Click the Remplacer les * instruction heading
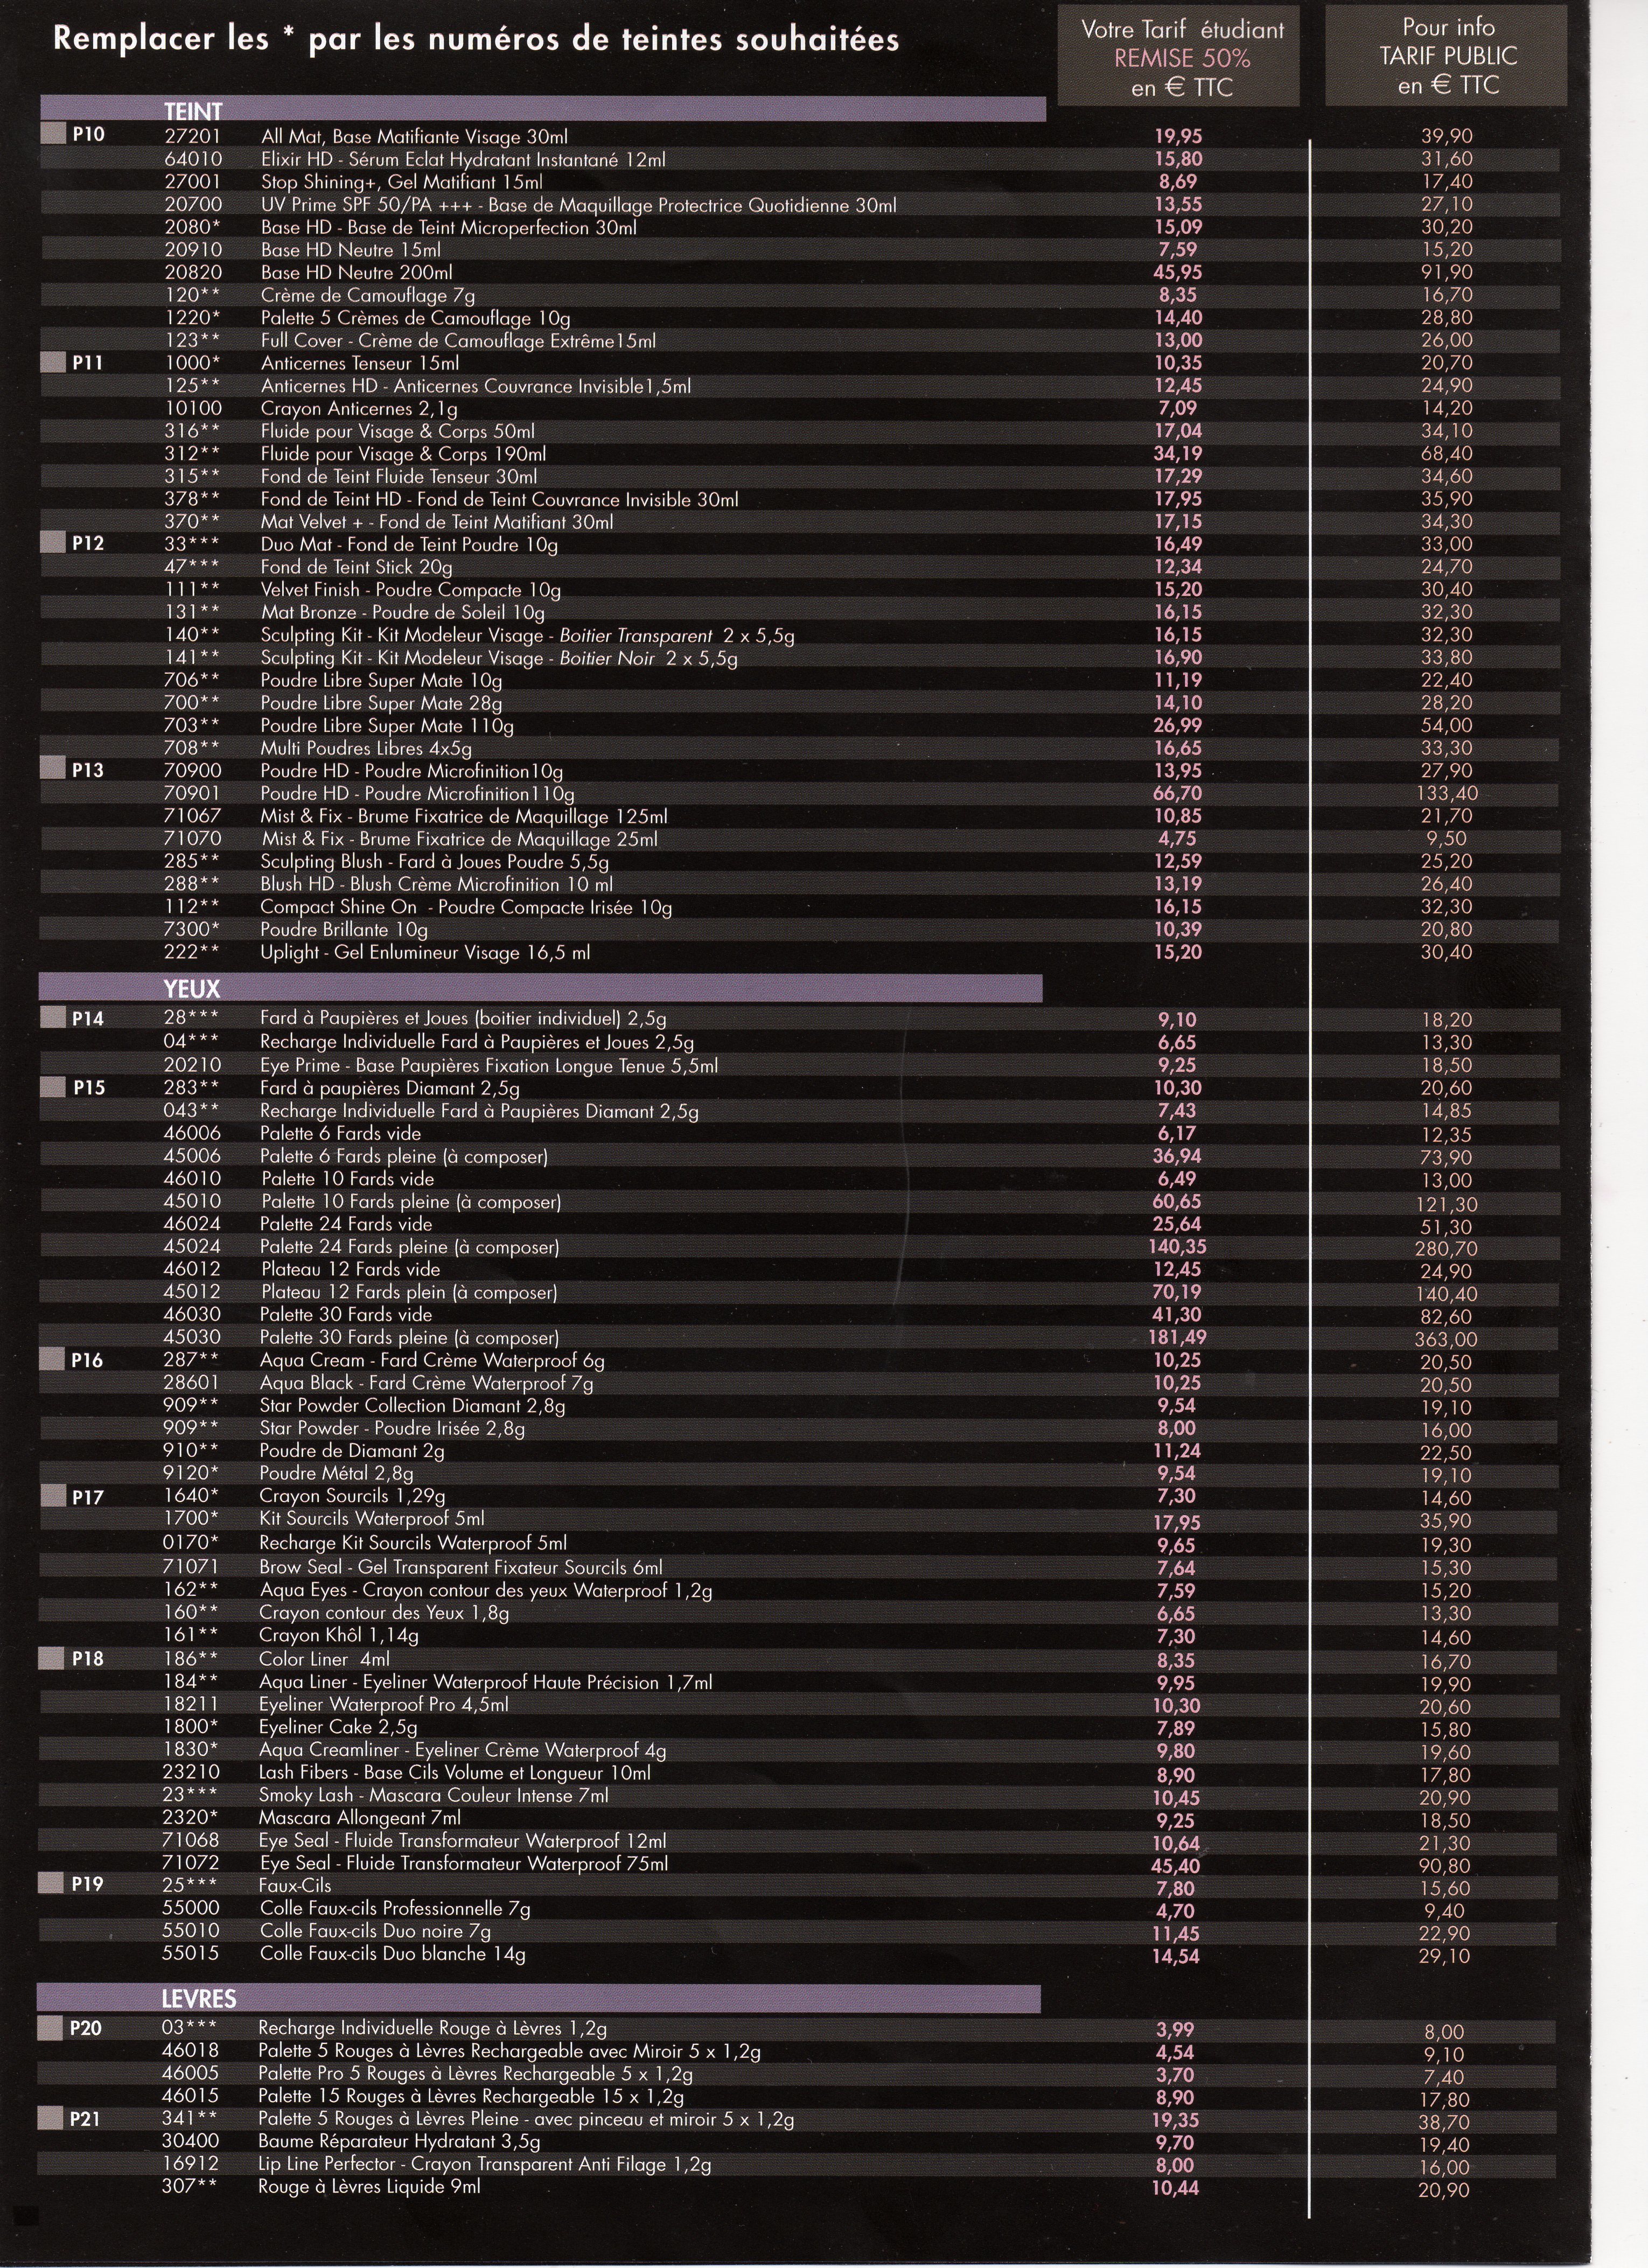The image size is (1648, 2268). (475, 40)
